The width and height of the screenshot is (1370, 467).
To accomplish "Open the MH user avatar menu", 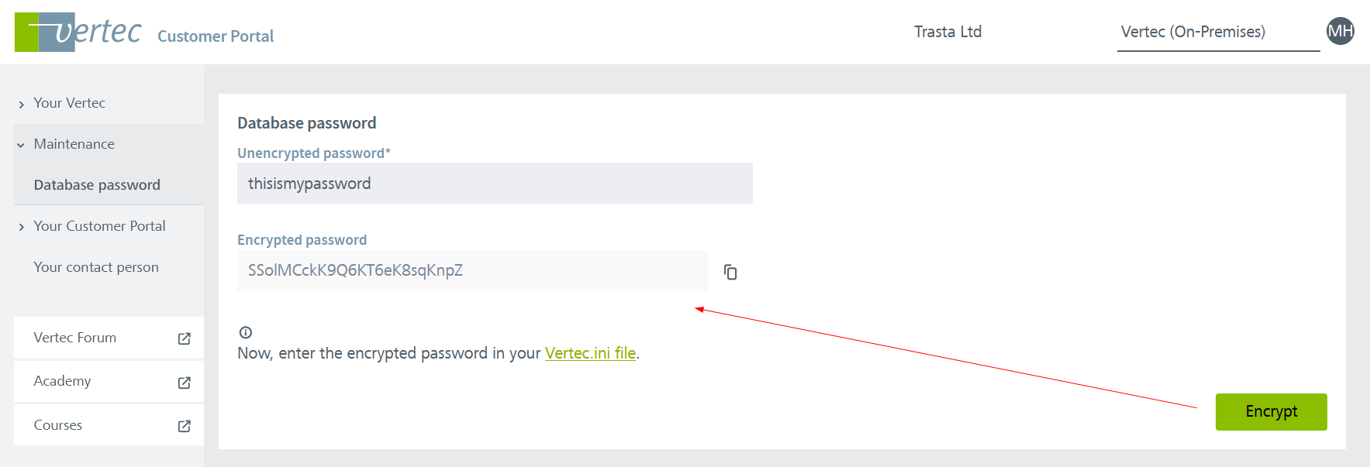I will (x=1340, y=31).
